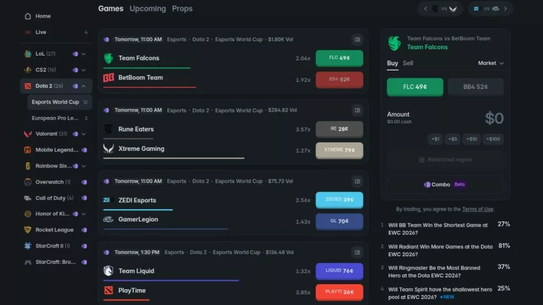Expand the Valorant leagues list

[x=84, y=134]
